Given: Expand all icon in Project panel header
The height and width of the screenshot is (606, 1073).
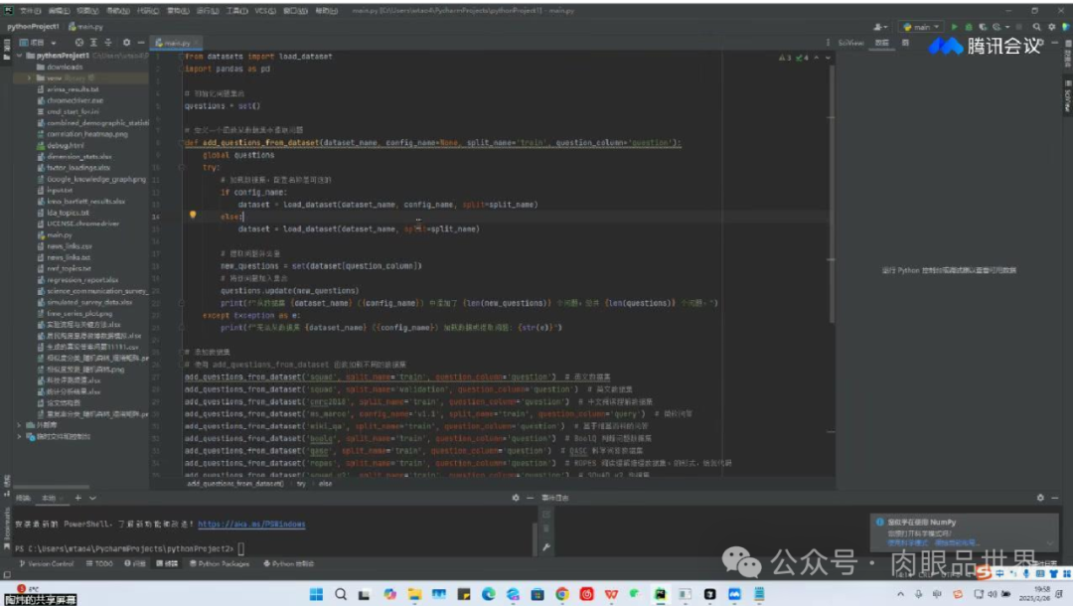Looking at the screenshot, I should point(93,43).
